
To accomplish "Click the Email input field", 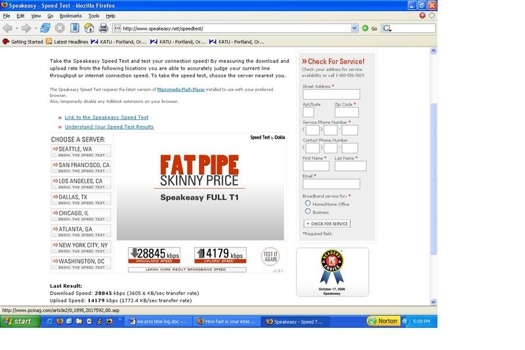I will point(331,184).
